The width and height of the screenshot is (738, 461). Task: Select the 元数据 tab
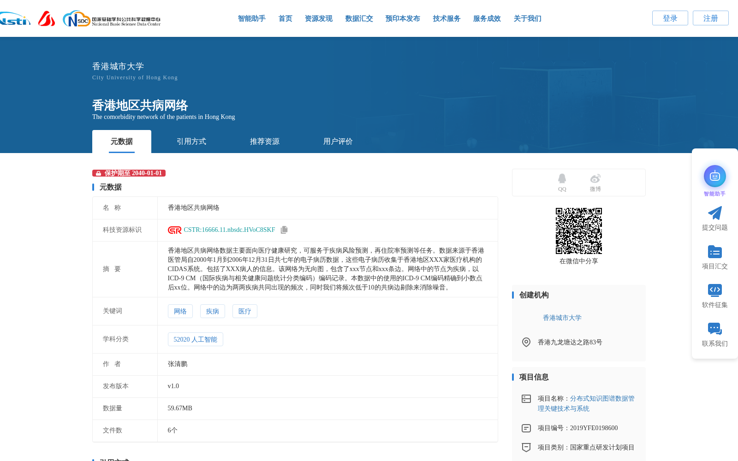point(122,142)
